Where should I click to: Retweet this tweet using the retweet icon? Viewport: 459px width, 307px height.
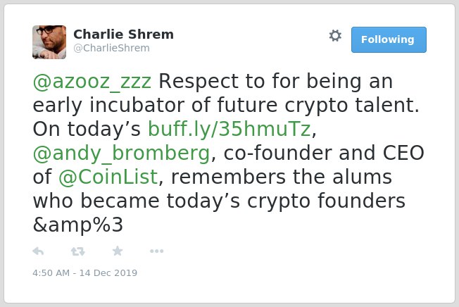(x=78, y=251)
